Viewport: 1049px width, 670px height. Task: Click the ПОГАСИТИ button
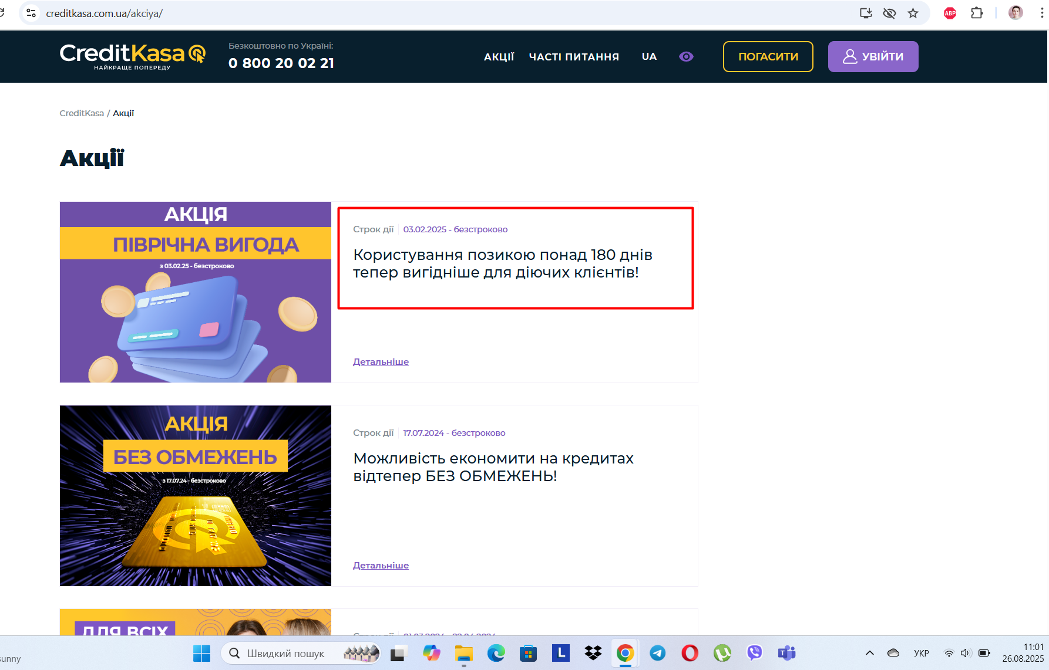click(768, 57)
